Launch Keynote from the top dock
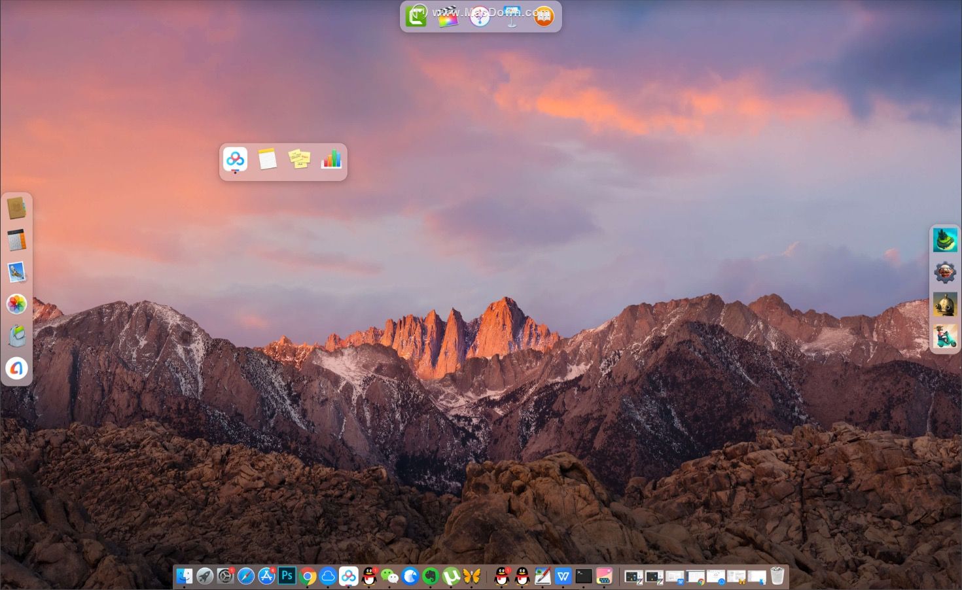Image resolution: width=962 pixels, height=590 pixels. point(512,16)
